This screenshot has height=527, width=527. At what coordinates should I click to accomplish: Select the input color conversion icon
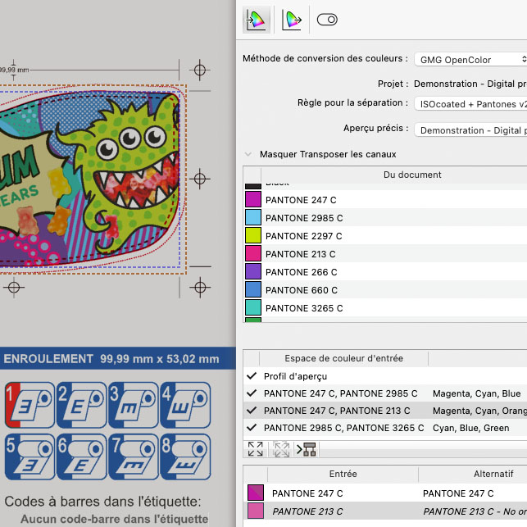pos(256,20)
